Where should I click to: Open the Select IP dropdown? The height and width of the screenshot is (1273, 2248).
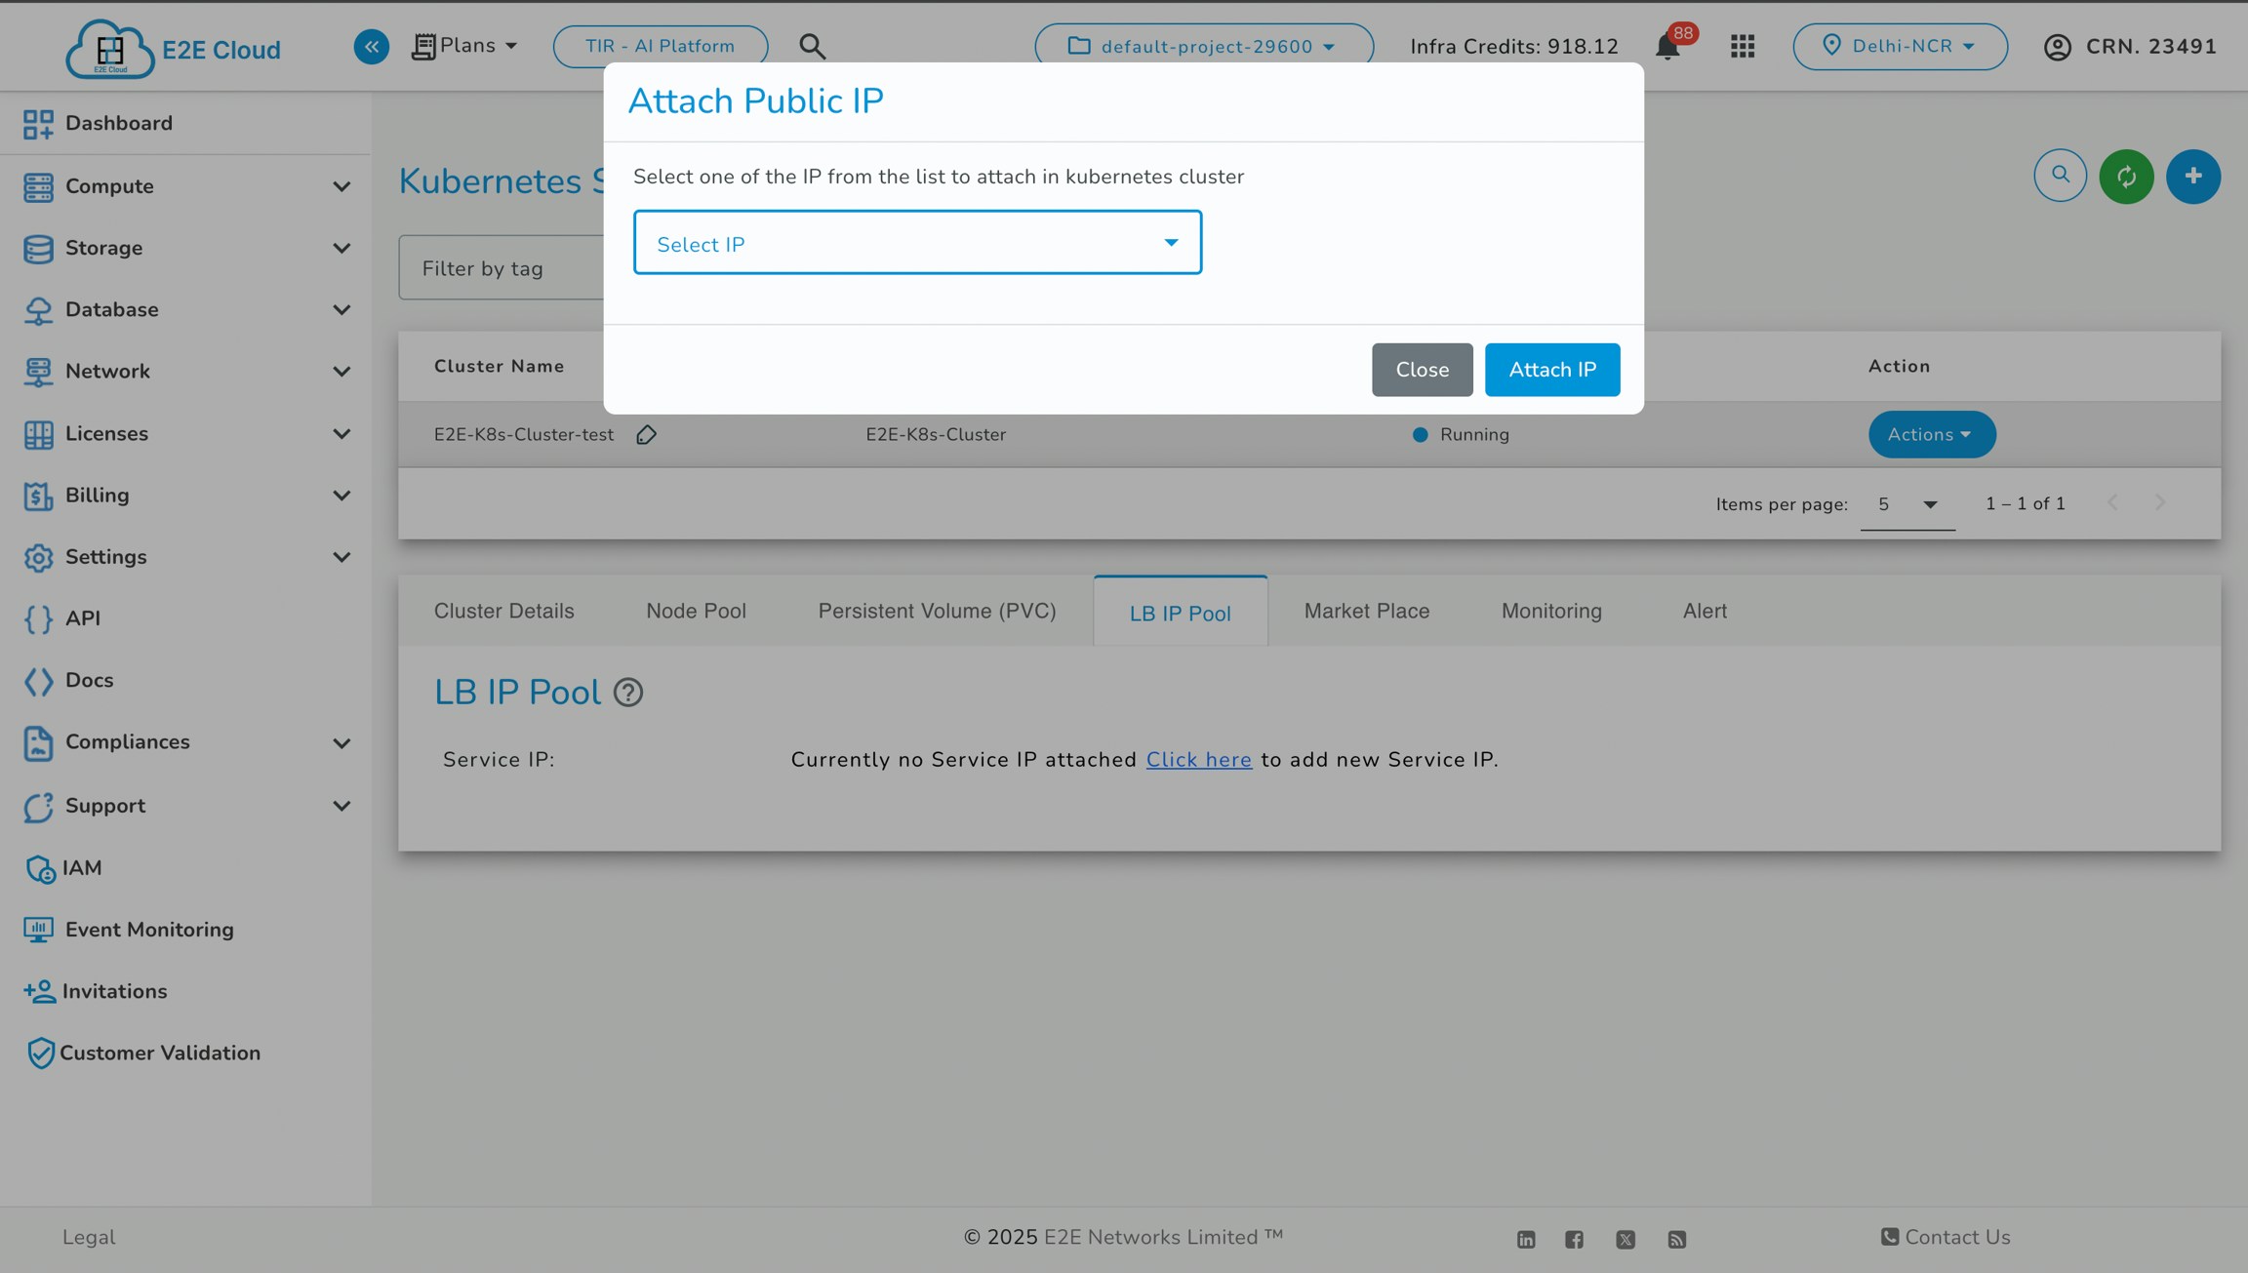point(917,243)
